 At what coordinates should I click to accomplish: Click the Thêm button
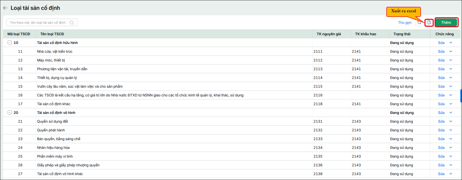(x=446, y=22)
